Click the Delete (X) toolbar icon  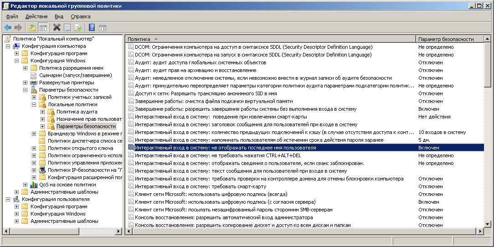pyautogui.click(x=57, y=28)
